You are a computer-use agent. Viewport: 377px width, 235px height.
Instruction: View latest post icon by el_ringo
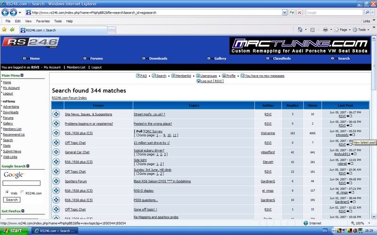[351, 192]
